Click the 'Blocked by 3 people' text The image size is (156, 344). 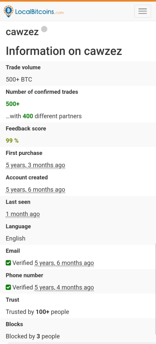(33, 336)
